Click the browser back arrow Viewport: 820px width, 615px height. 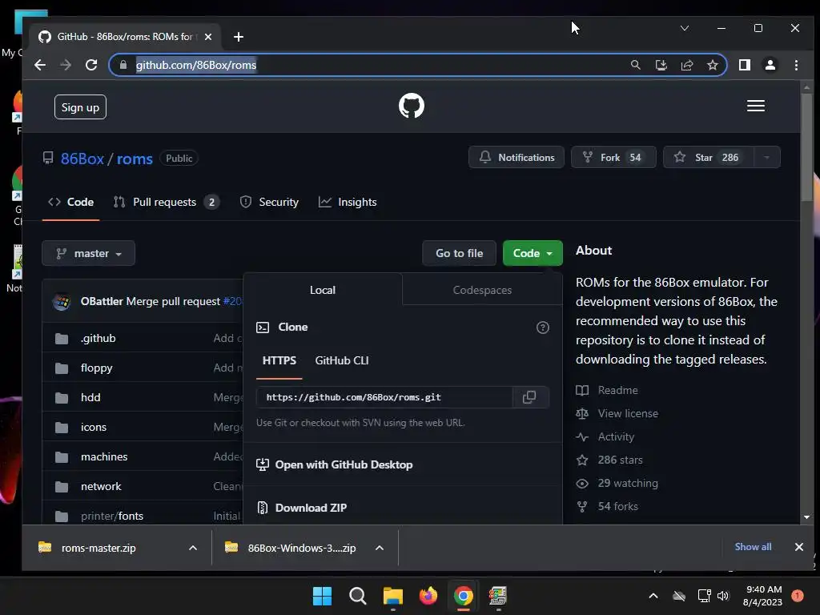(x=40, y=65)
